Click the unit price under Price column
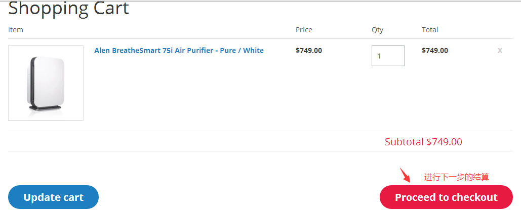Screen dimensions: 521x216 click(309, 50)
